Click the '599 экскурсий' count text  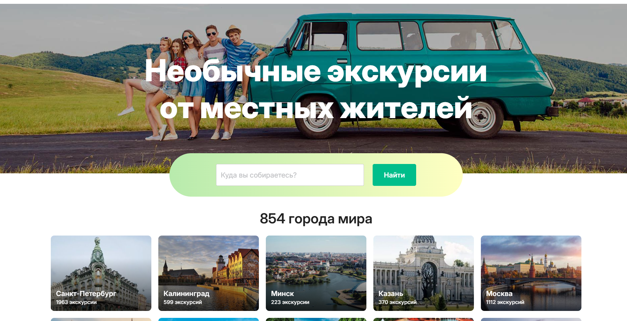[x=183, y=302]
